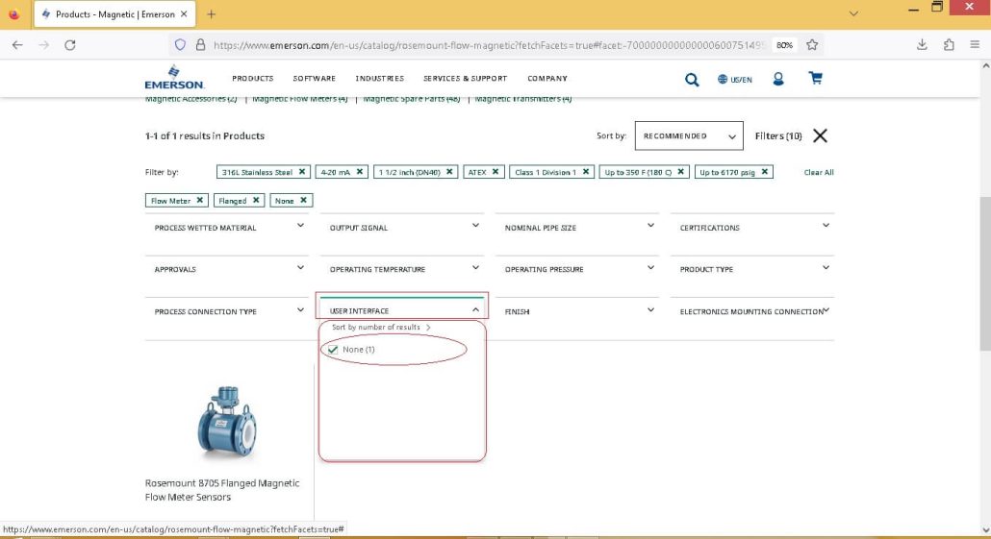Image resolution: width=991 pixels, height=539 pixels.
Task: Close the filters panel X icon
Action: [x=820, y=135]
